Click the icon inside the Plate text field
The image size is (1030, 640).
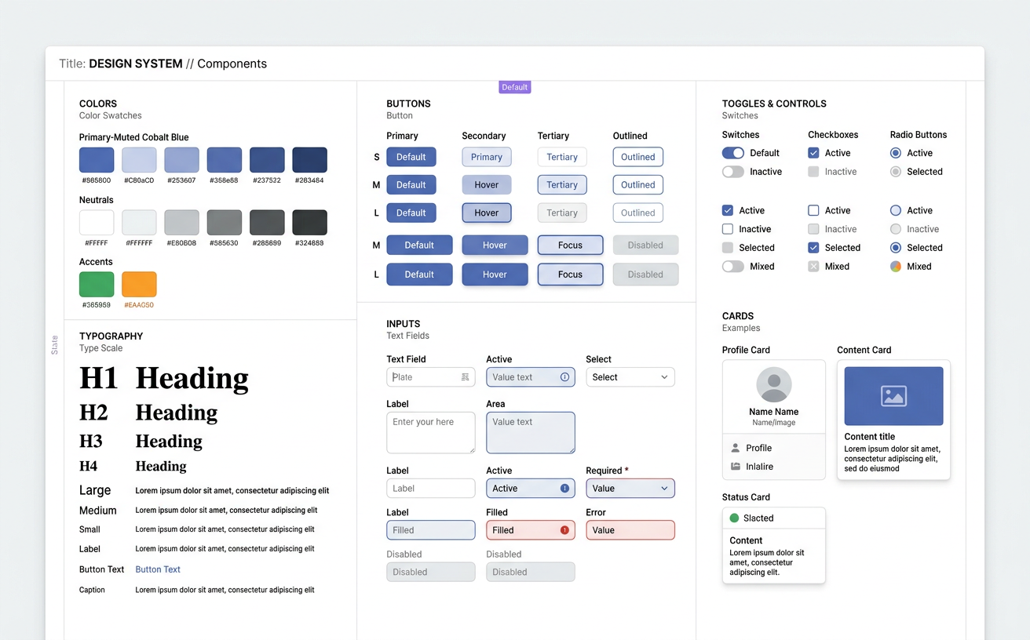pyautogui.click(x=465, y=377)
